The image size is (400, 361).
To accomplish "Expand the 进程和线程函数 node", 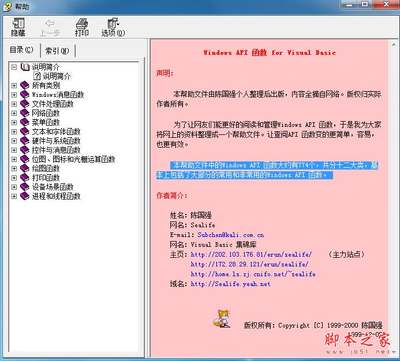I will coord(14,196).
